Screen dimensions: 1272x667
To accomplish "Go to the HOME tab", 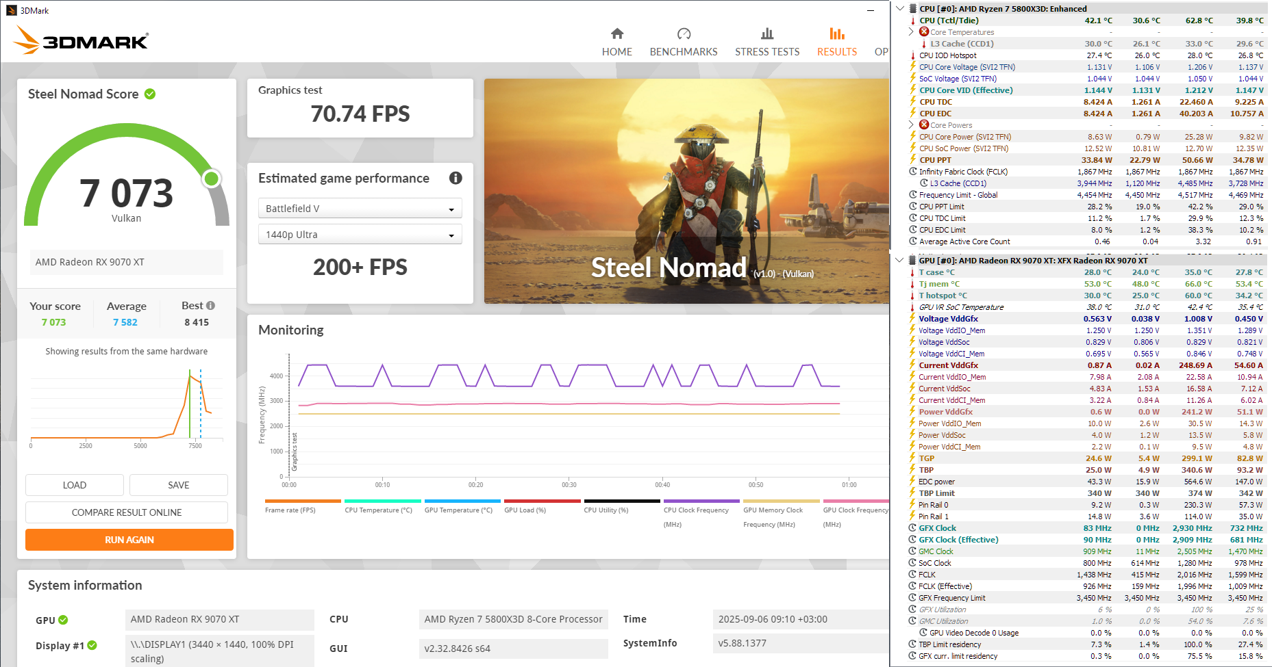I will tap(617, 42).
